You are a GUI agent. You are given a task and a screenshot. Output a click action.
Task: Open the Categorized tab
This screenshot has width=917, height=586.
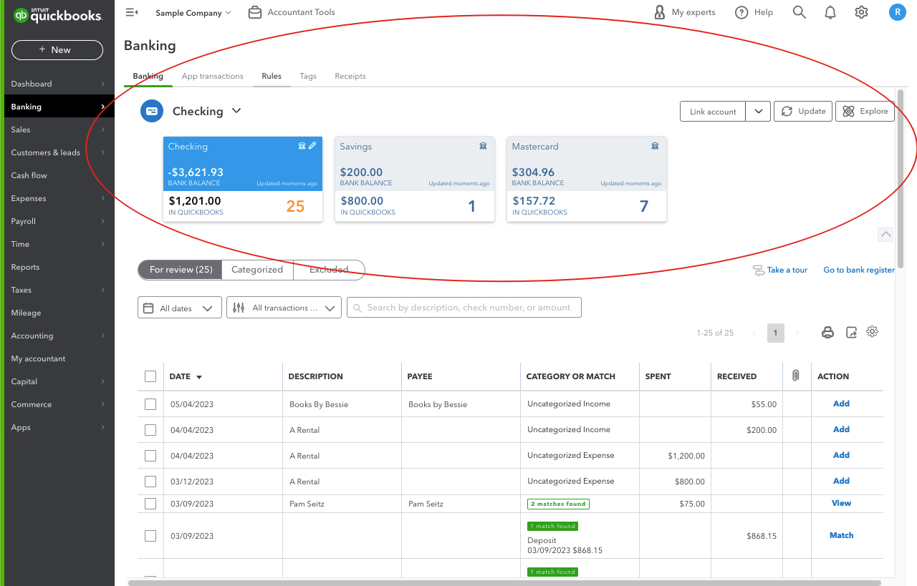tap(257, 270)
